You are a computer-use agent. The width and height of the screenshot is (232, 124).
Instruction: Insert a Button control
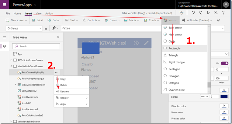[54, 20]
